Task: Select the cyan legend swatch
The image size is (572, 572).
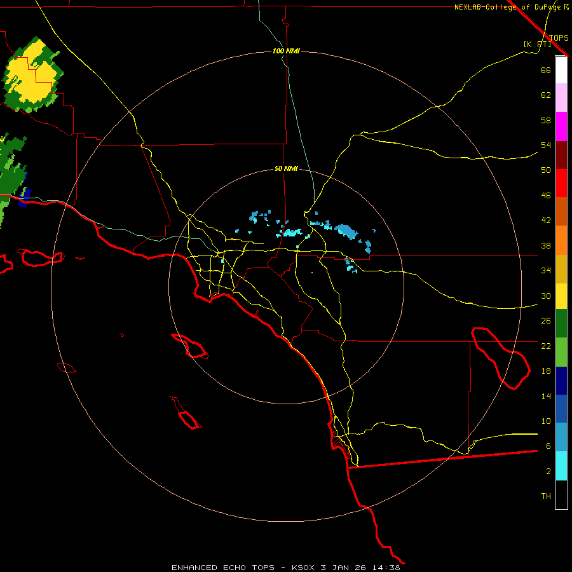Action: click(x=561, y=466)
